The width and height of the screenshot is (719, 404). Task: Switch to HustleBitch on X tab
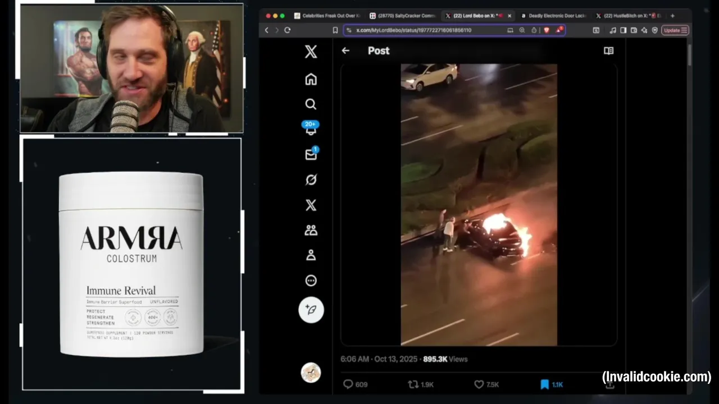[x=629, y=16]
